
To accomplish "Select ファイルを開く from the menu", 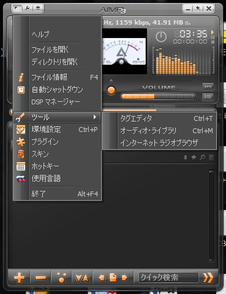I will [57, 50].
